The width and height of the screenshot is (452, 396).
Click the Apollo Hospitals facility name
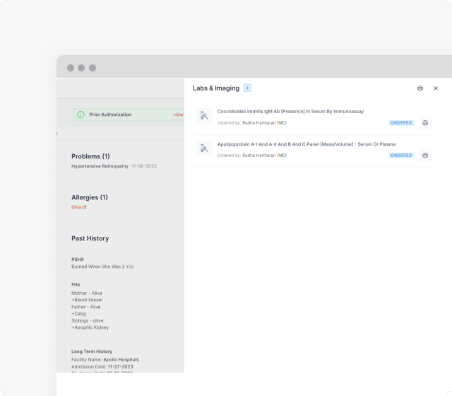click(124, 359)
